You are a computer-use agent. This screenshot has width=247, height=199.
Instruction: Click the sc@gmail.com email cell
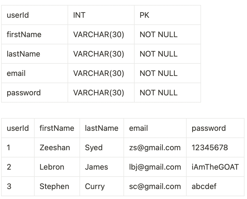pos(155,186)
